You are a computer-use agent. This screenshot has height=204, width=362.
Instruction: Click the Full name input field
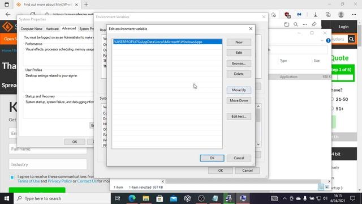[x=48, y=150]
